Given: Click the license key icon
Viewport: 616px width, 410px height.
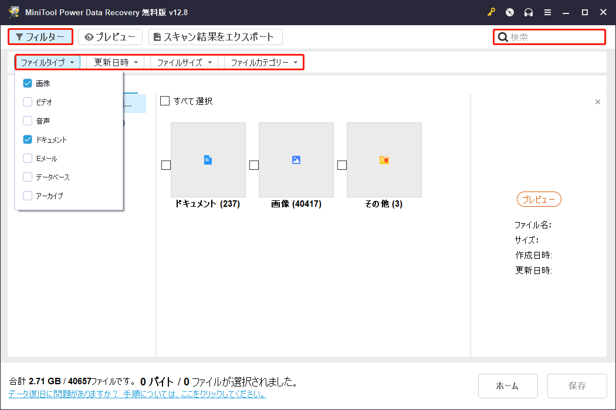Looking at the screenshot, I should pyautogui.click(x=491, y=12).
